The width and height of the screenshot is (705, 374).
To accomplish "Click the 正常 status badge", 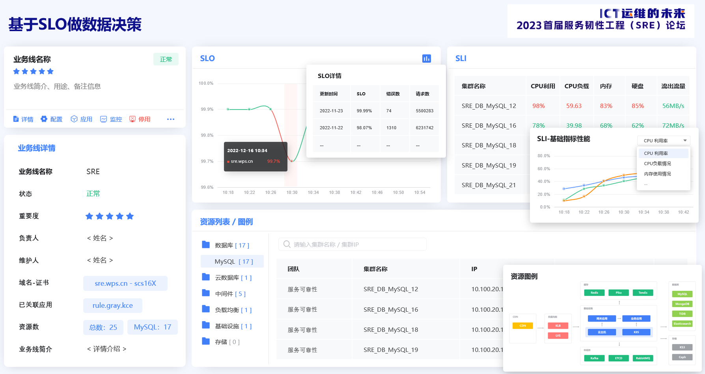I will pos(166,59).
